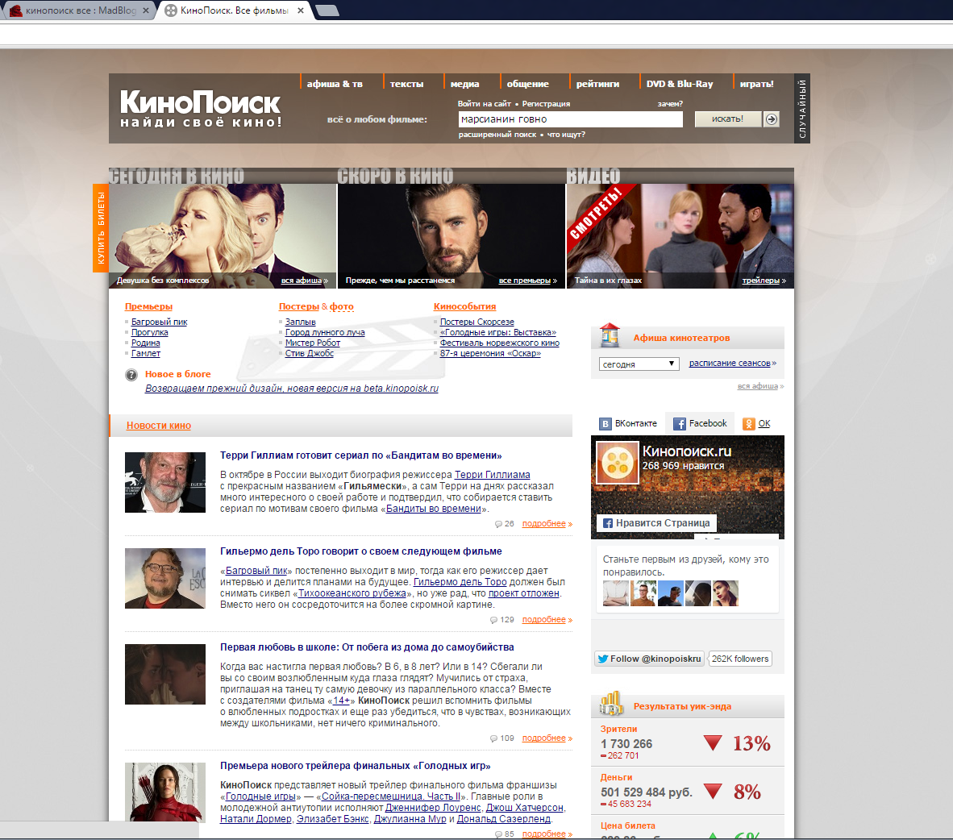Click the вся афиша link on first banner
This screenshot has width=953, height=840.
click(302, 281)
